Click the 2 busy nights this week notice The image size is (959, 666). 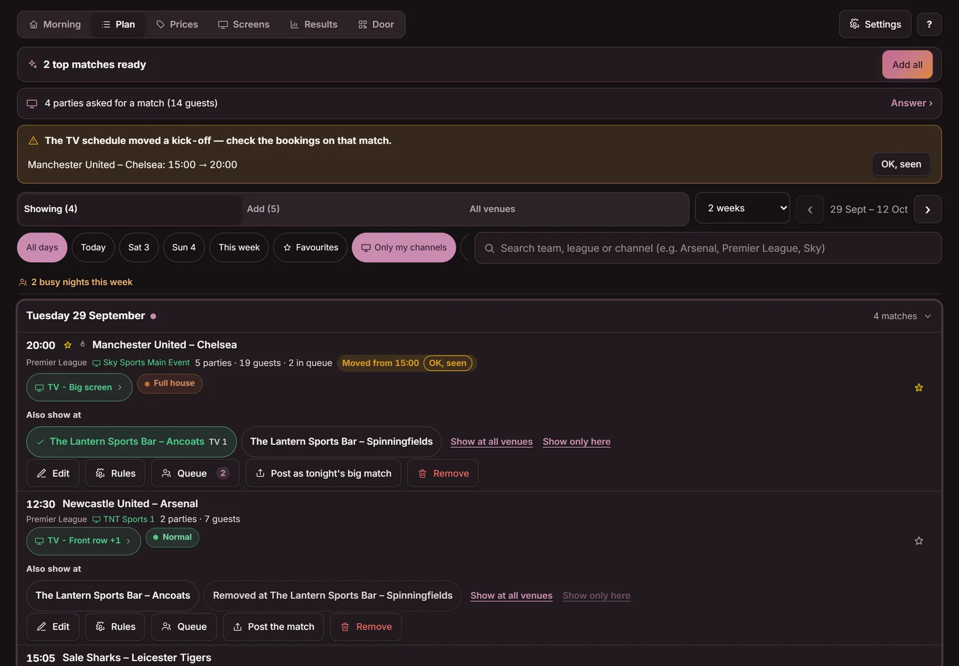[x=76, y=282]
